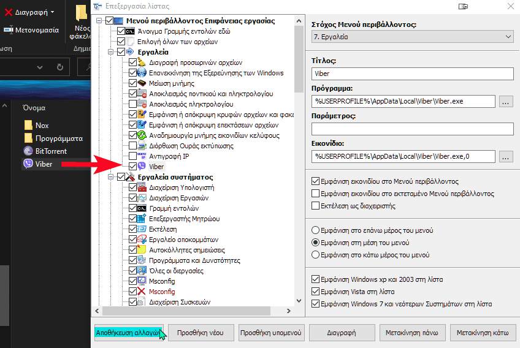This screenshot has width=520, height=348.
Task: Click the arrow icon beside Εργαλεία group
Action: [130, 52]
